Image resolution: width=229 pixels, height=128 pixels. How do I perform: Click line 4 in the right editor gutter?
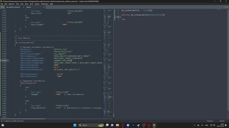[118, 17]
